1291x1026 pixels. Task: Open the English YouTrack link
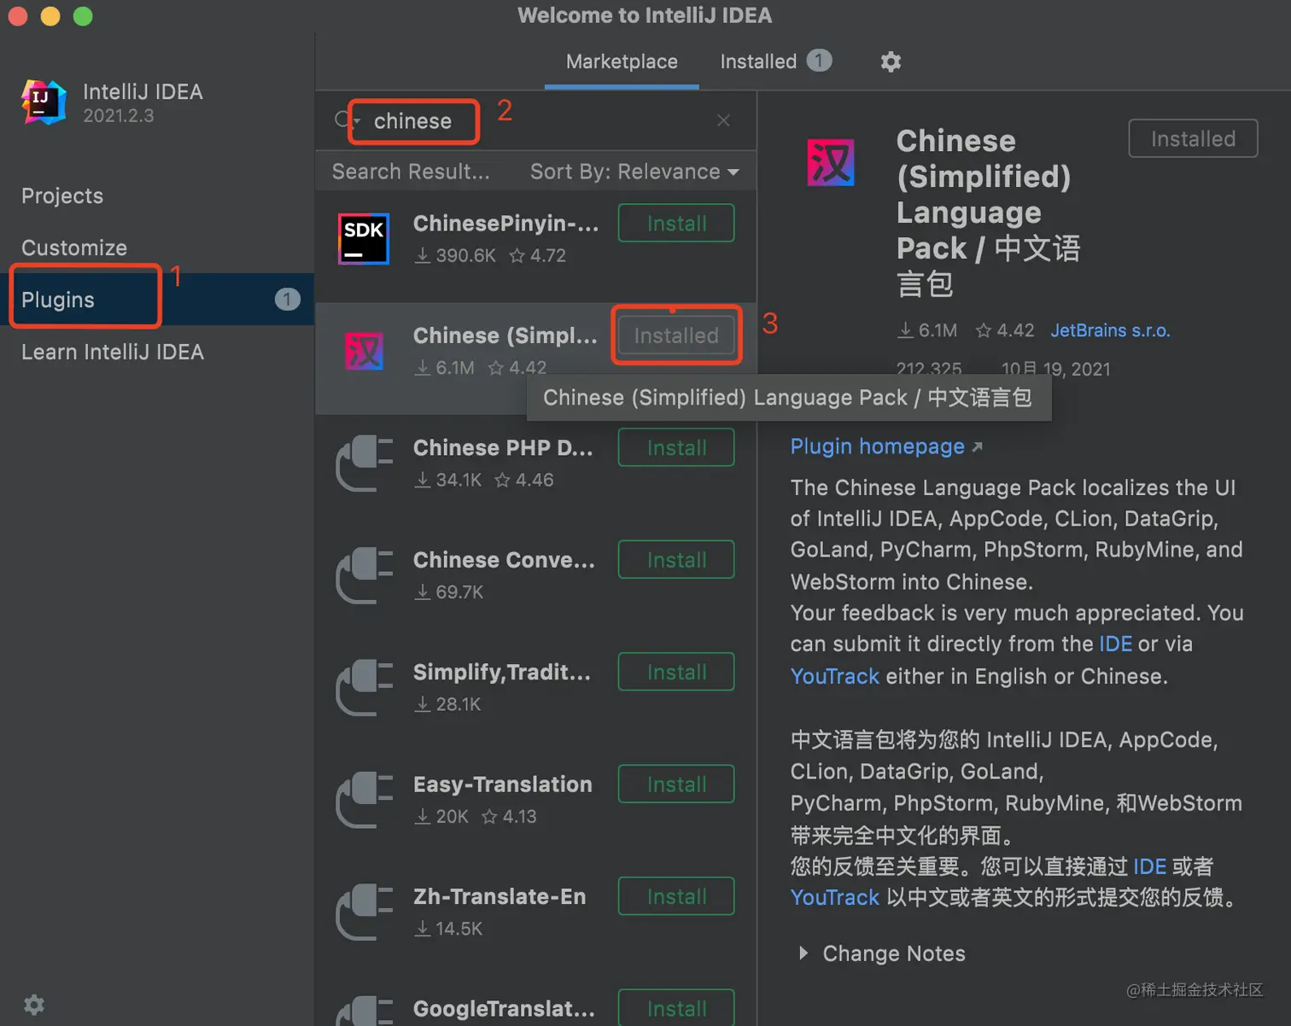click(834, 676)
